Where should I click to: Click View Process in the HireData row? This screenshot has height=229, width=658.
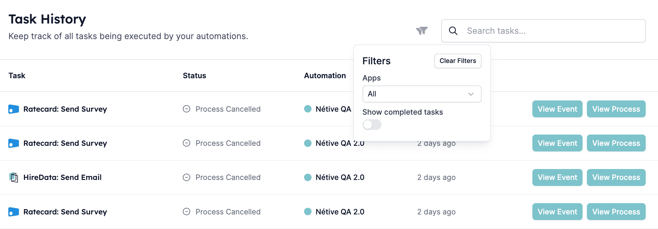click(x=616, y=177)
